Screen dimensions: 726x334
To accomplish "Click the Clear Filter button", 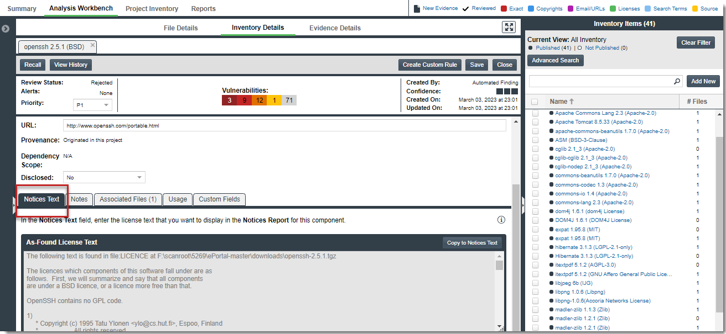I will pyautogui.click(x=696, y=43).
